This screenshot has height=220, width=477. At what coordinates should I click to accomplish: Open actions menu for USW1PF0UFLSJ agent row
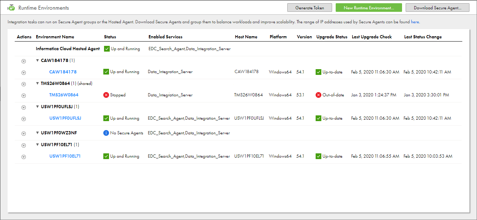(x=24, y=119)
